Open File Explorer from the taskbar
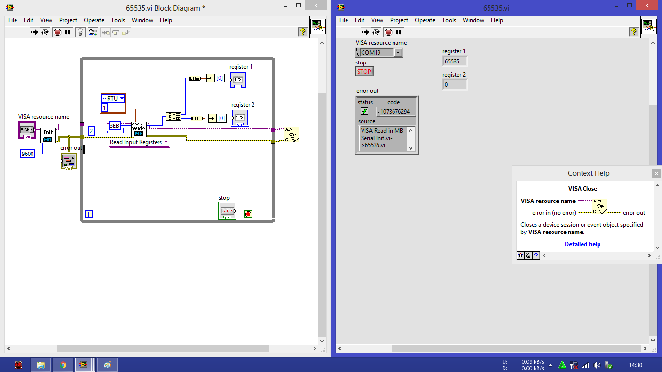662x372 pixels. pyautogui.click(x=41, y=365)
